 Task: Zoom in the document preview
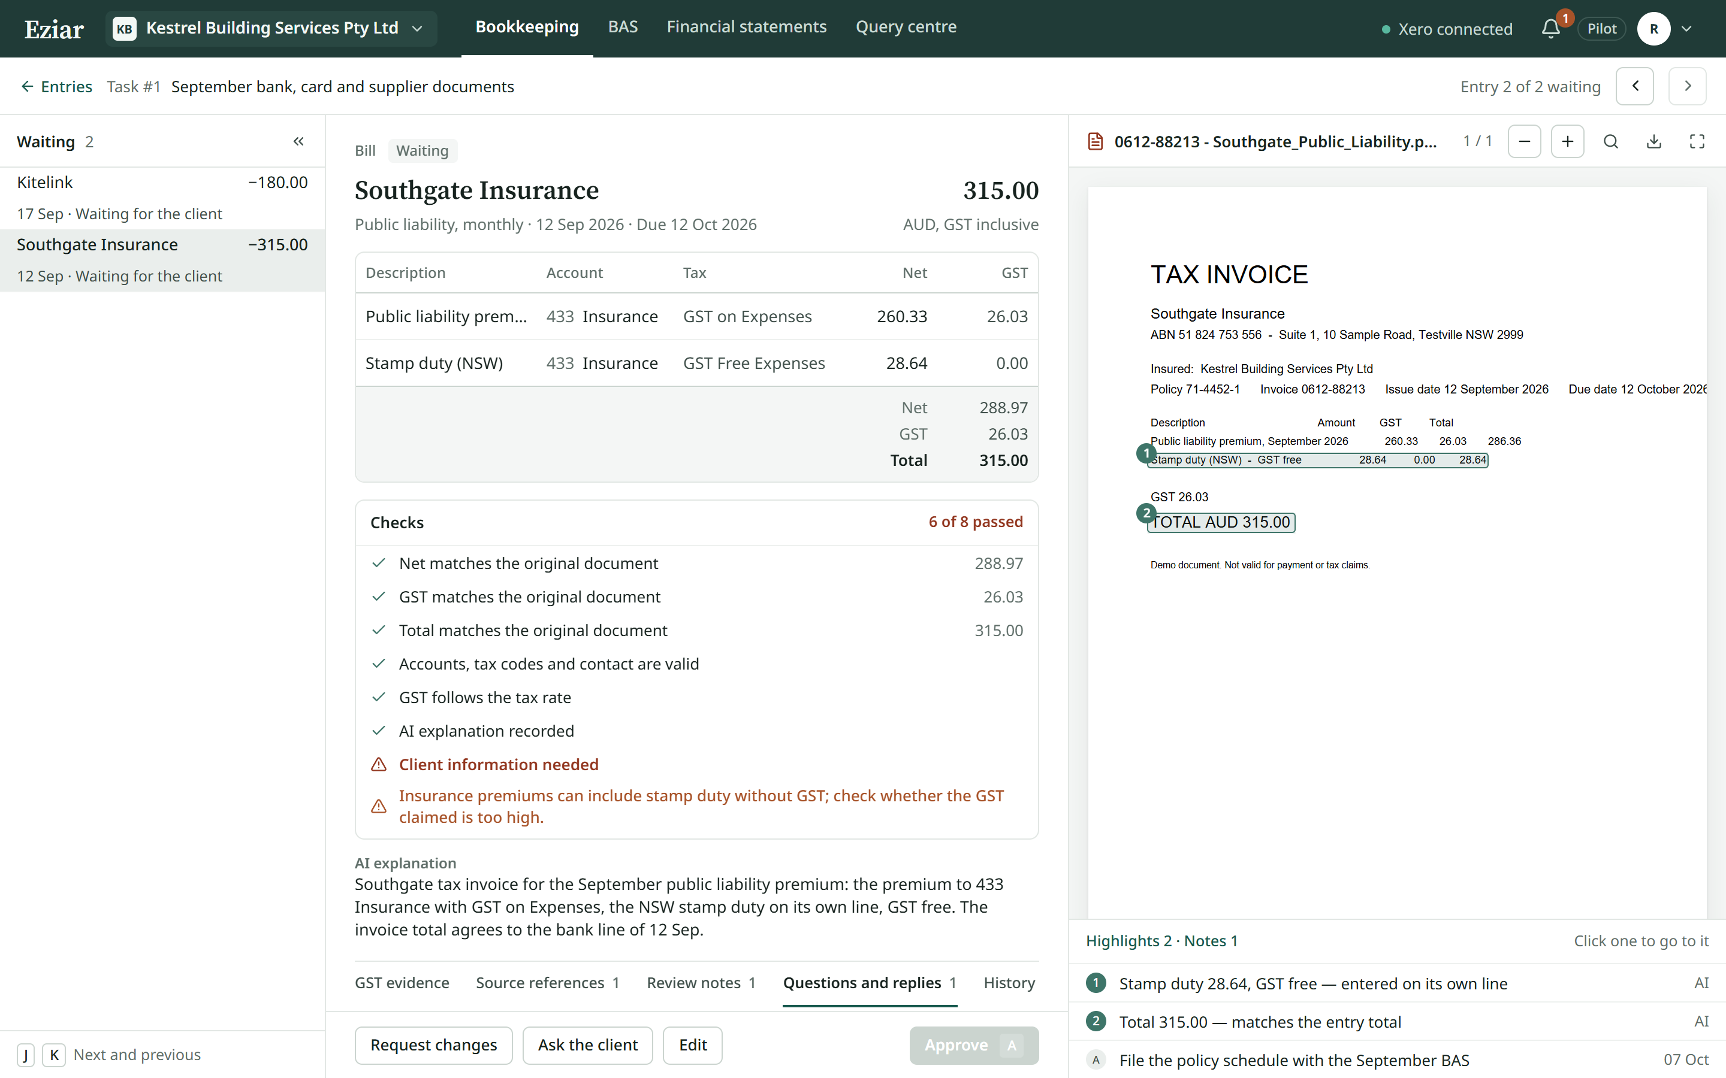click(x=1568, y=141)
